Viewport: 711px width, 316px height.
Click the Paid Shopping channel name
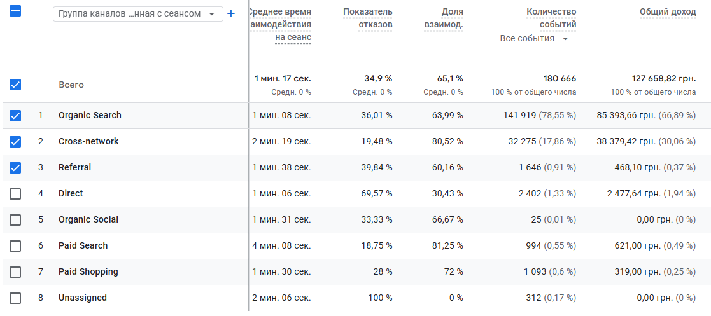[x=88, y=271]
